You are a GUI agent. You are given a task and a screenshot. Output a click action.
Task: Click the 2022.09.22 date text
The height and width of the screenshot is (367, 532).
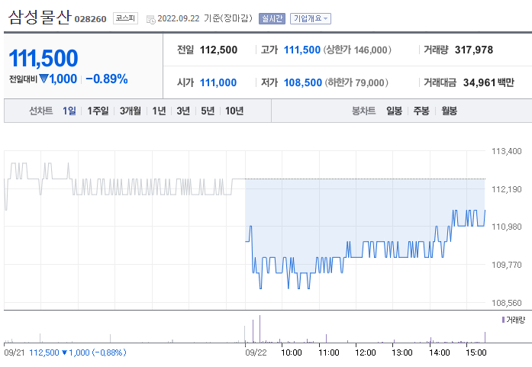[179, 18]
